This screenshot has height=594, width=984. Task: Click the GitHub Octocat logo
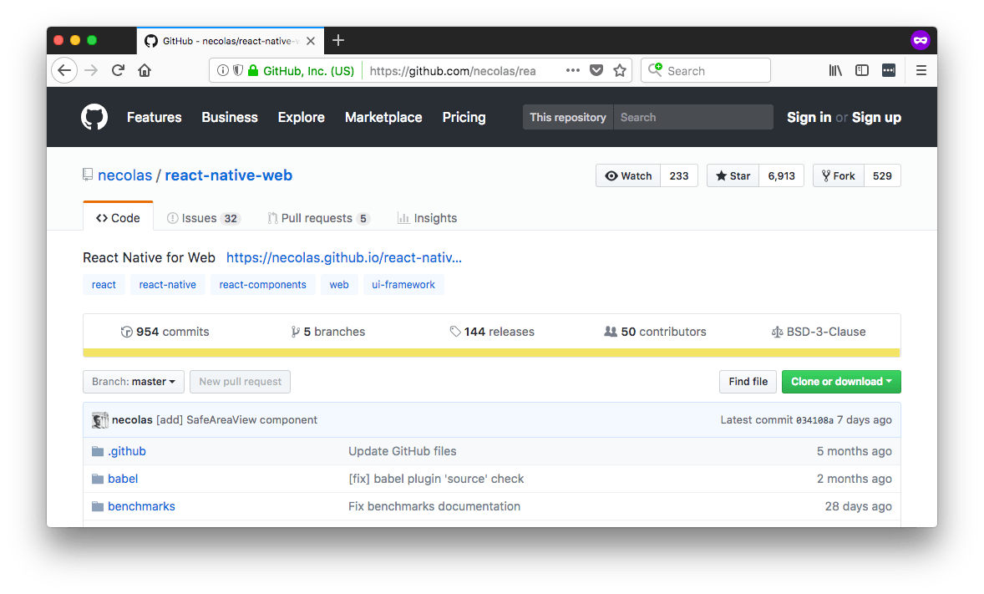click(x=94, y=117)
